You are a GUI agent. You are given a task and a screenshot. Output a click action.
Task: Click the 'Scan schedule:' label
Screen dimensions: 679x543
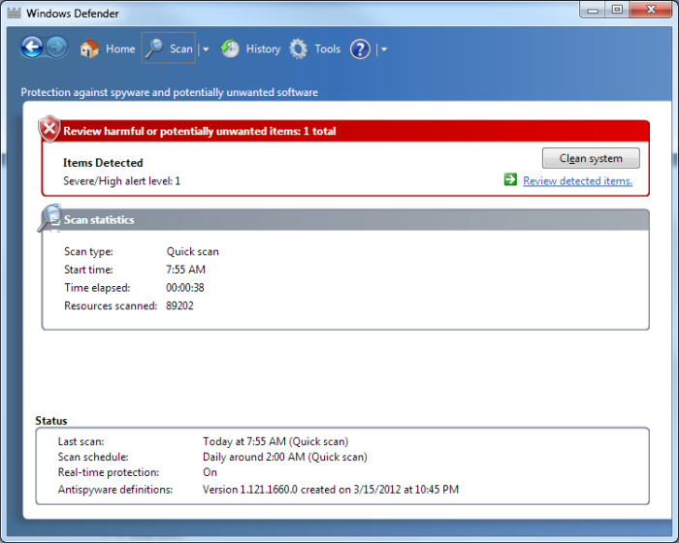coord(93,457)
